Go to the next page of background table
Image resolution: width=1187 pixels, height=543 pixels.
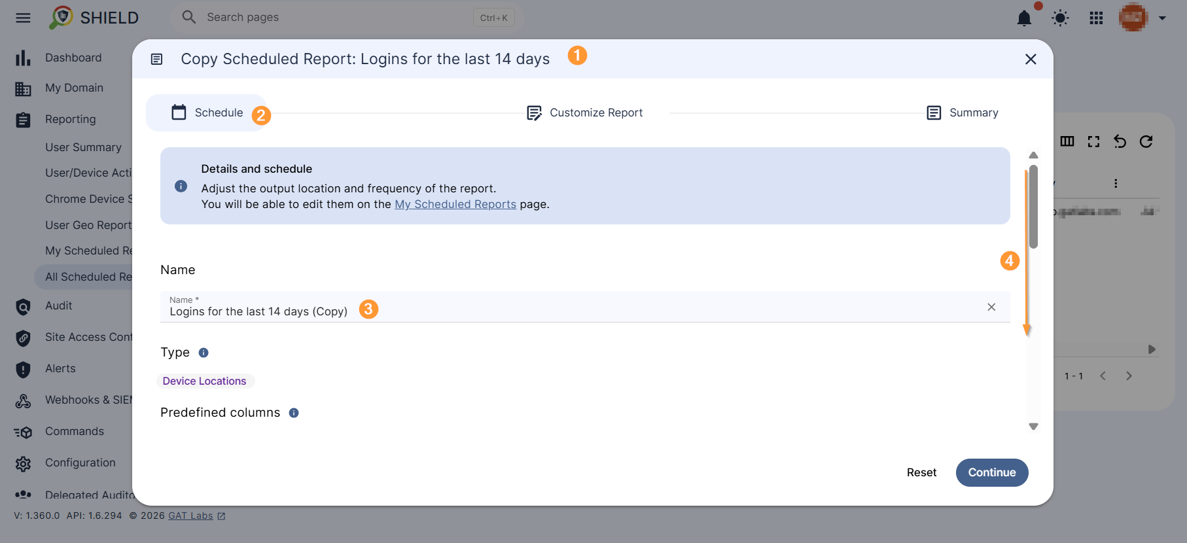tap(1129, 376)
